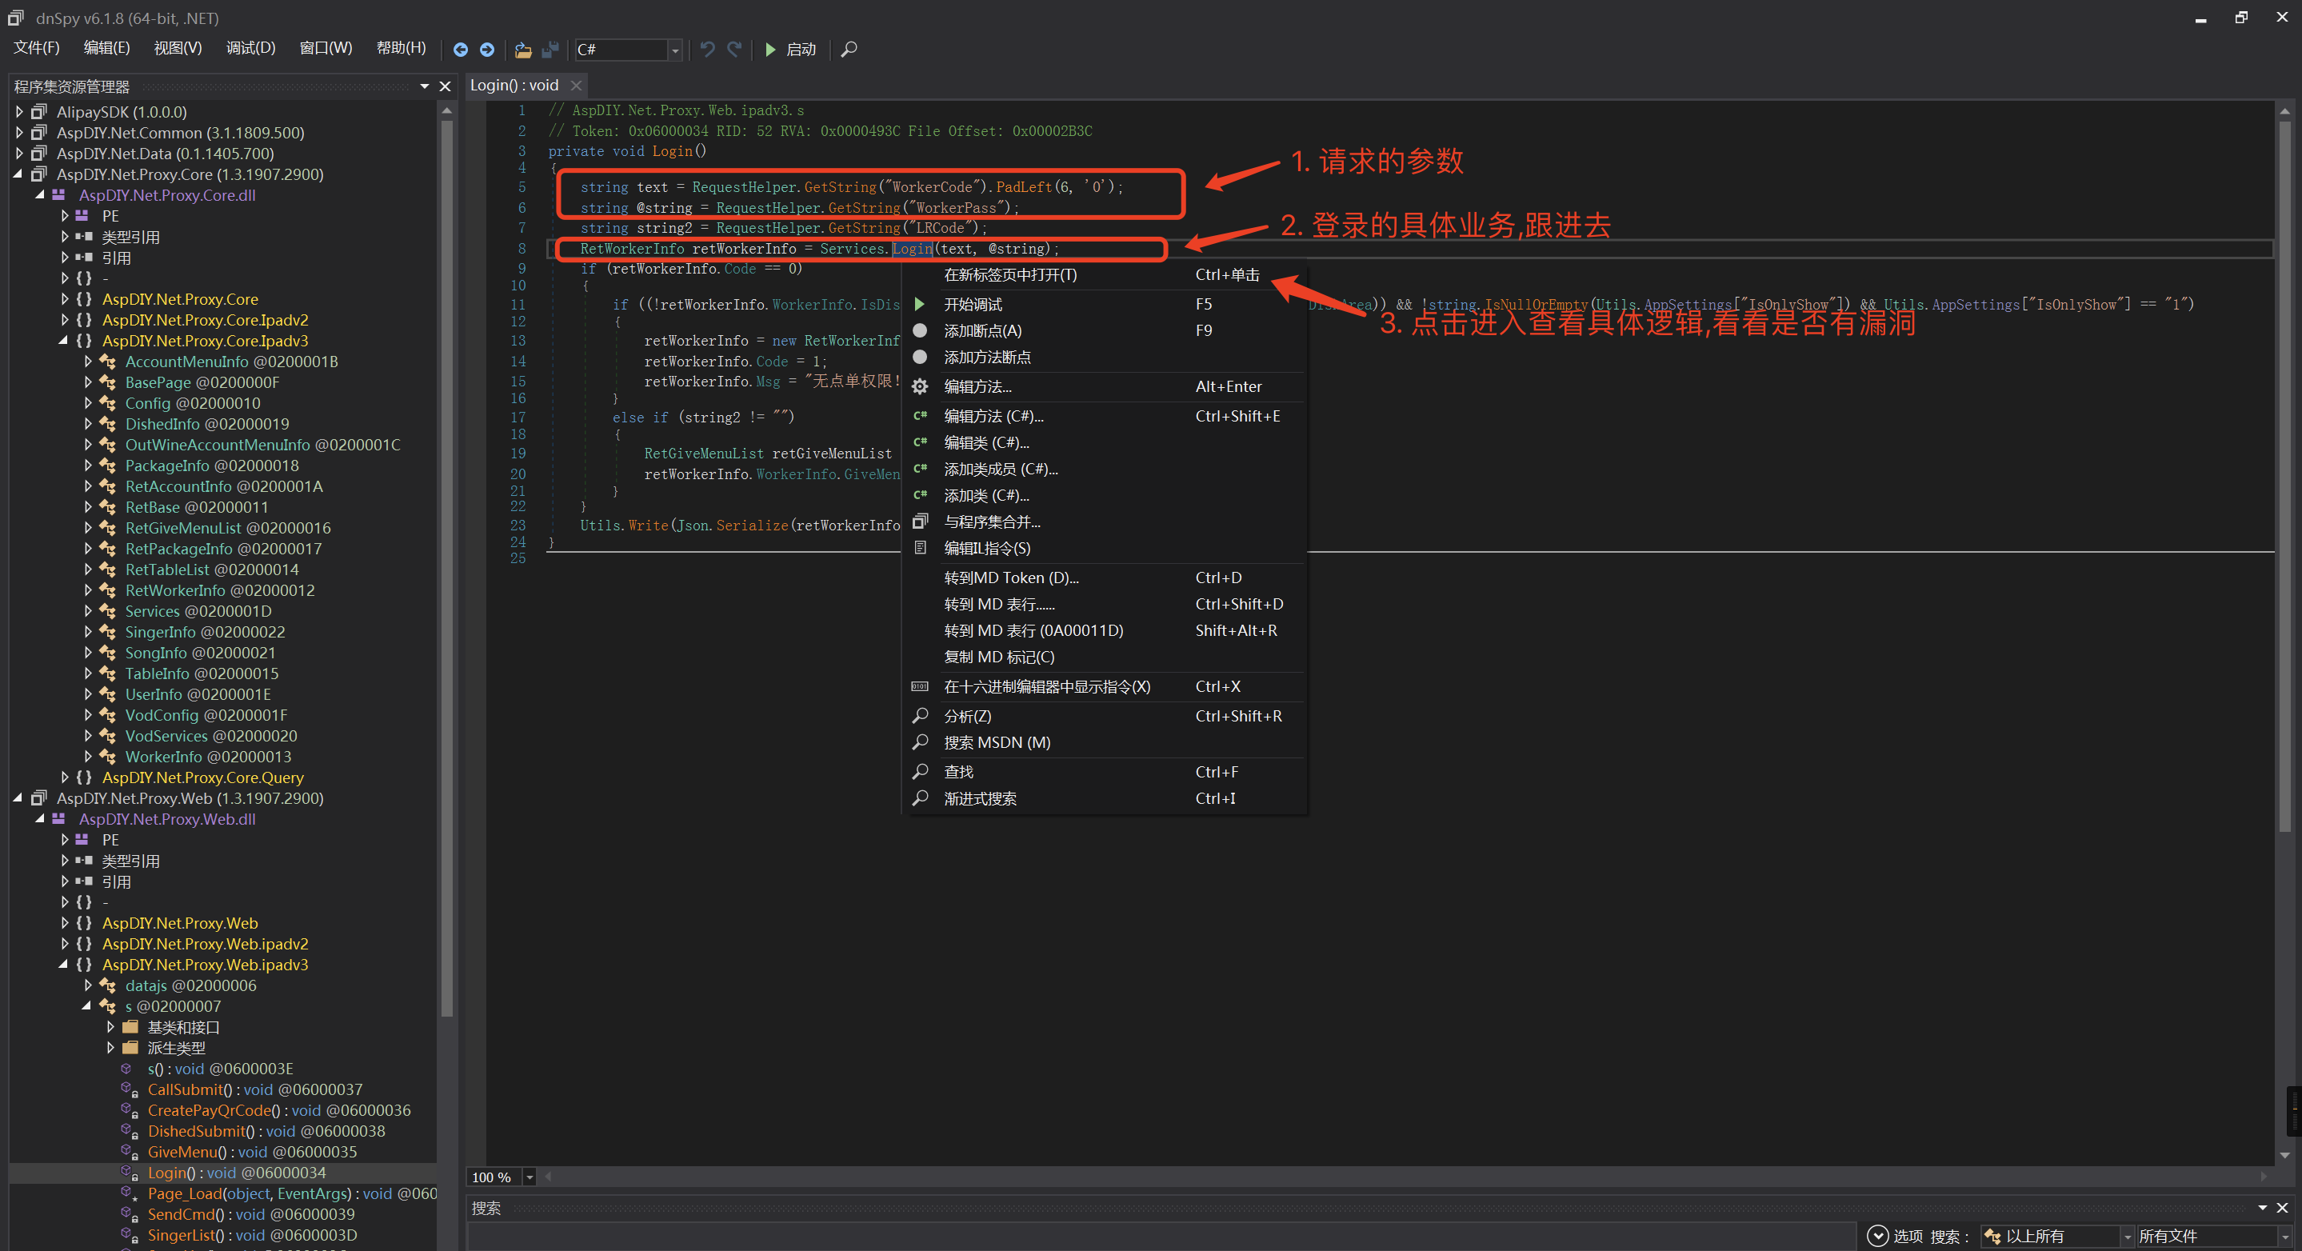2302x1251 pixels.
Task: Expand the AlipaySDK assembly node
Action: click(x=18, y=112)
